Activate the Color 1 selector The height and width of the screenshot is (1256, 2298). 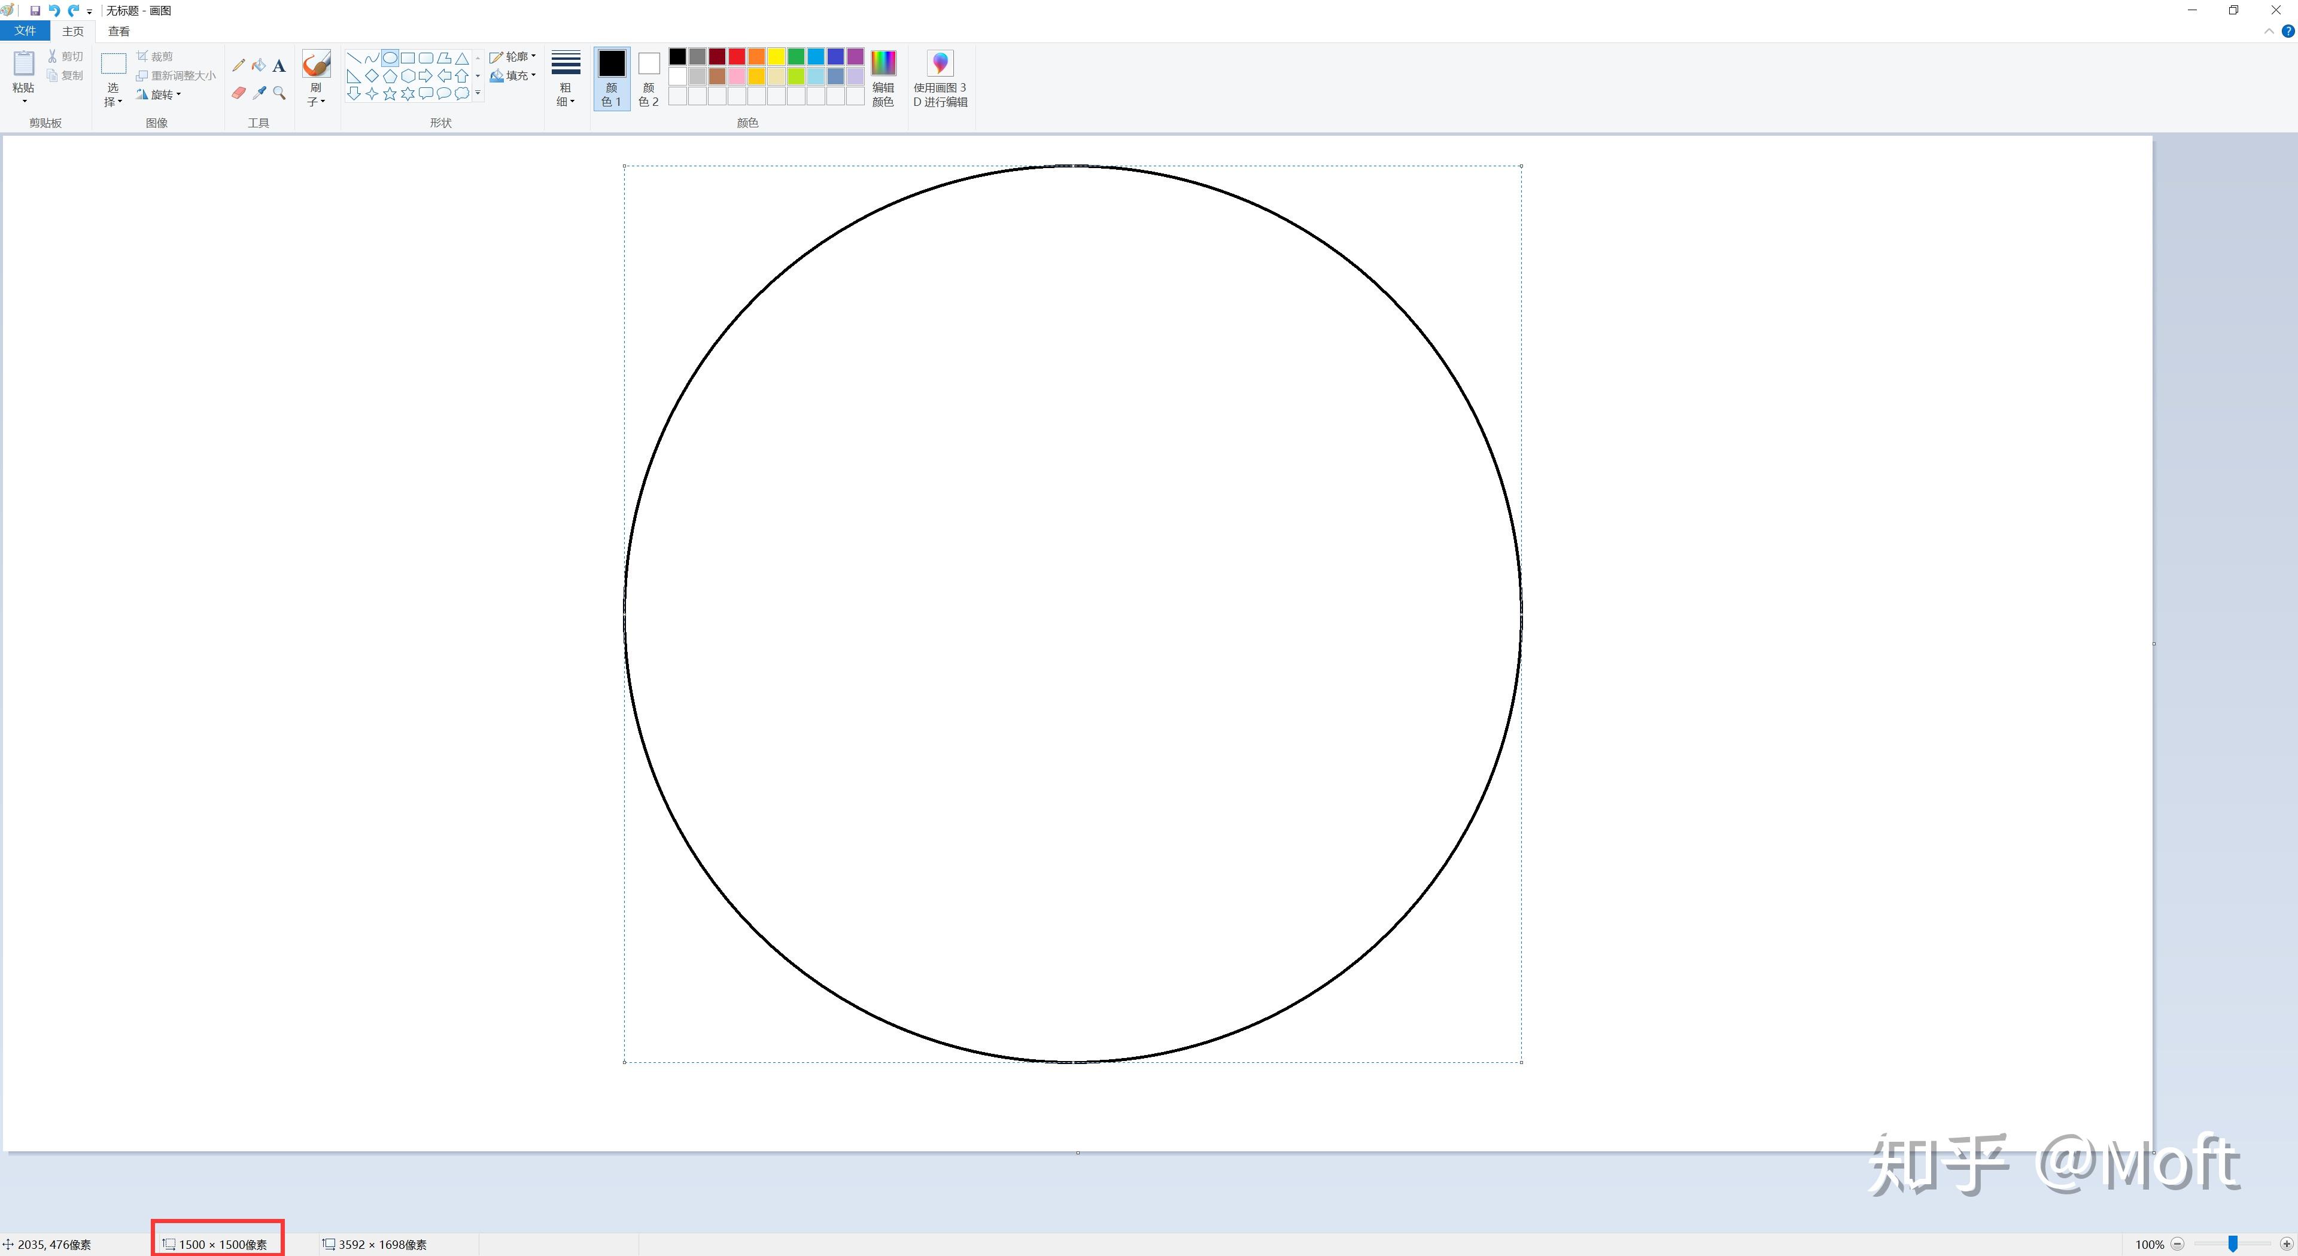coord(612,78)
